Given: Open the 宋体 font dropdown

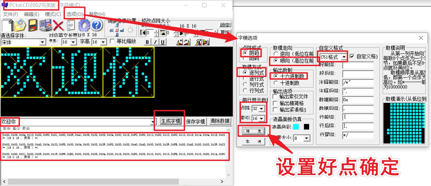Looking at the screenshot, I should click(43, 42).
